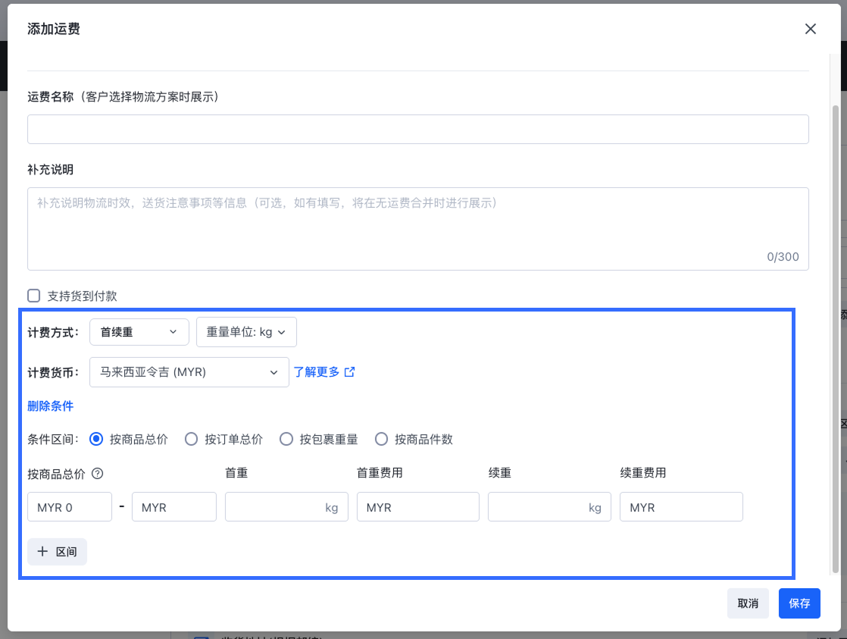
Task: Pick the 按商品件数 radio option
Action: [381, 439]
